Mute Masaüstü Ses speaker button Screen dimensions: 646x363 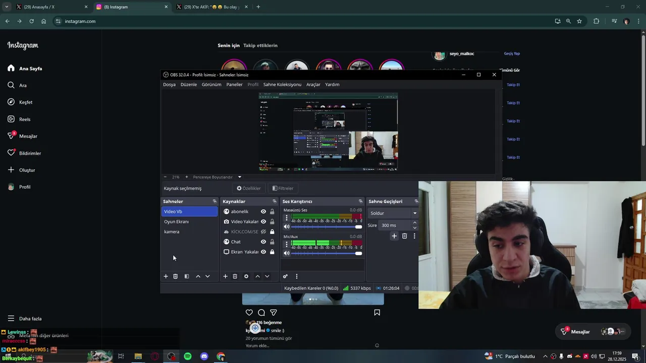(287, 227)
